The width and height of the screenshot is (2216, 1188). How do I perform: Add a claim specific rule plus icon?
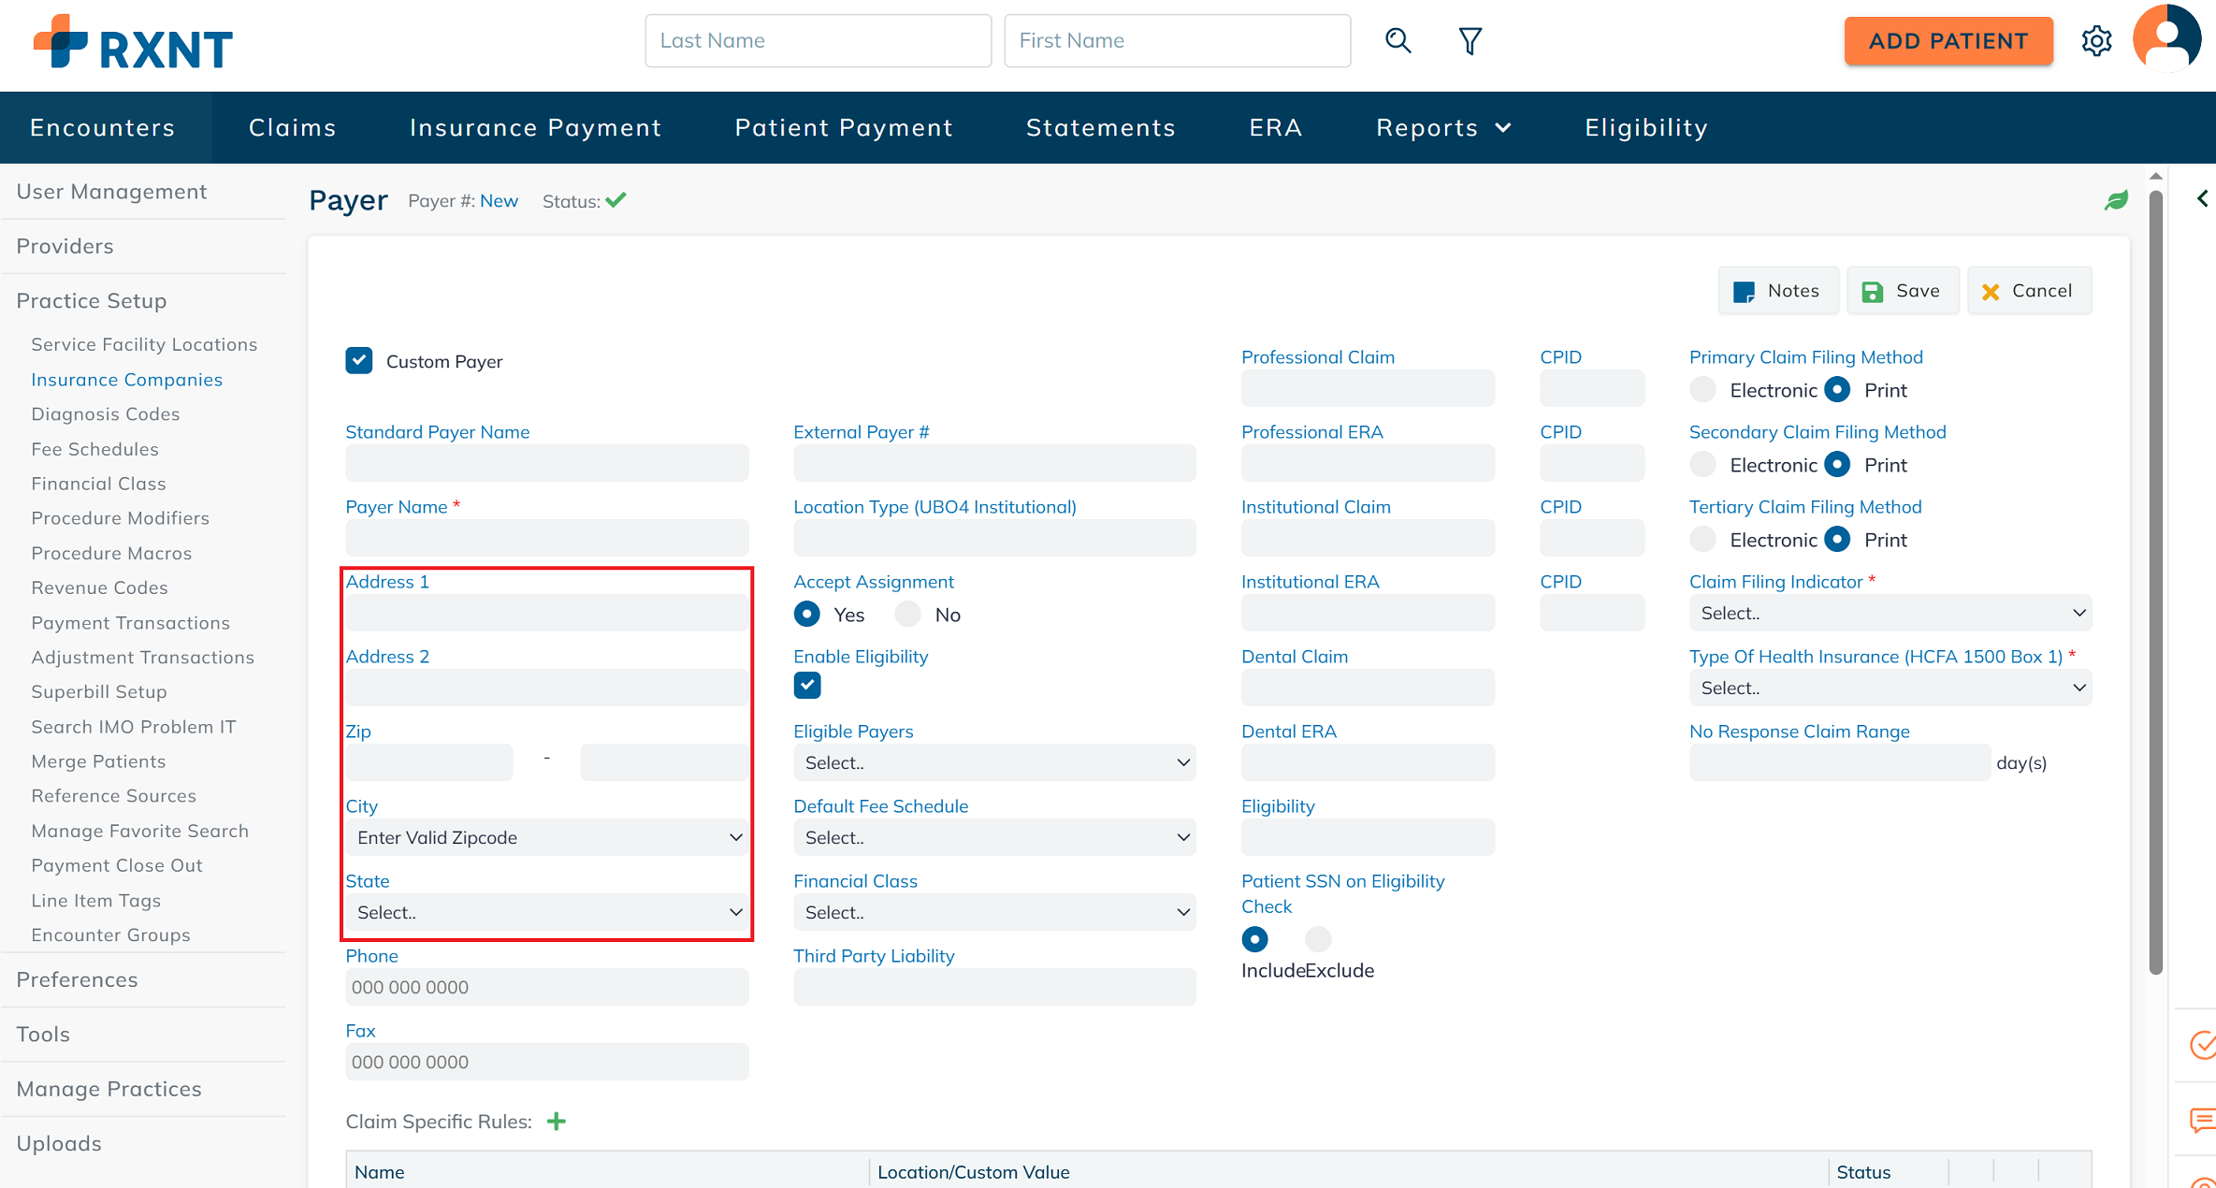pos(557,1121)
